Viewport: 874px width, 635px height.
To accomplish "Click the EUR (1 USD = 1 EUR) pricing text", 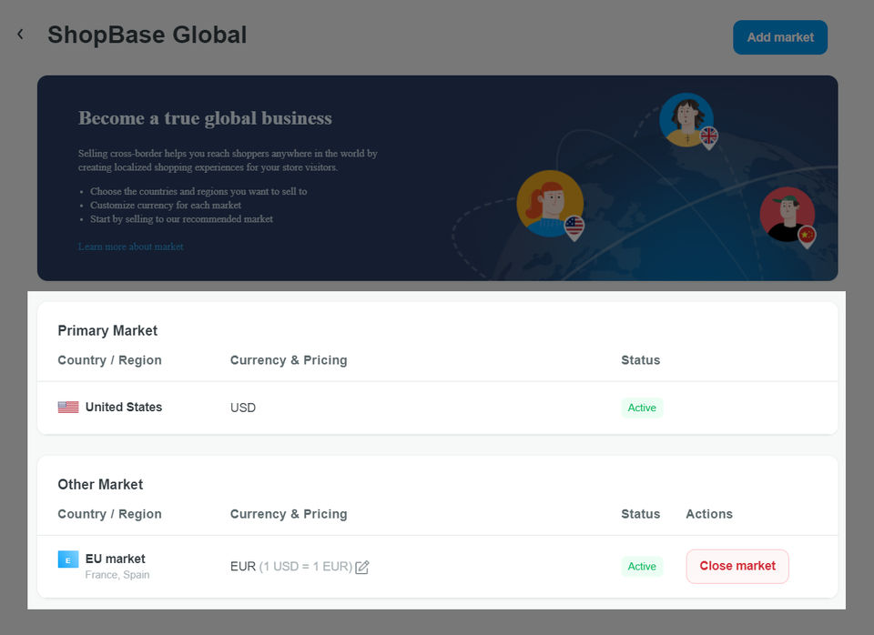I will click(x=291, y=567).
